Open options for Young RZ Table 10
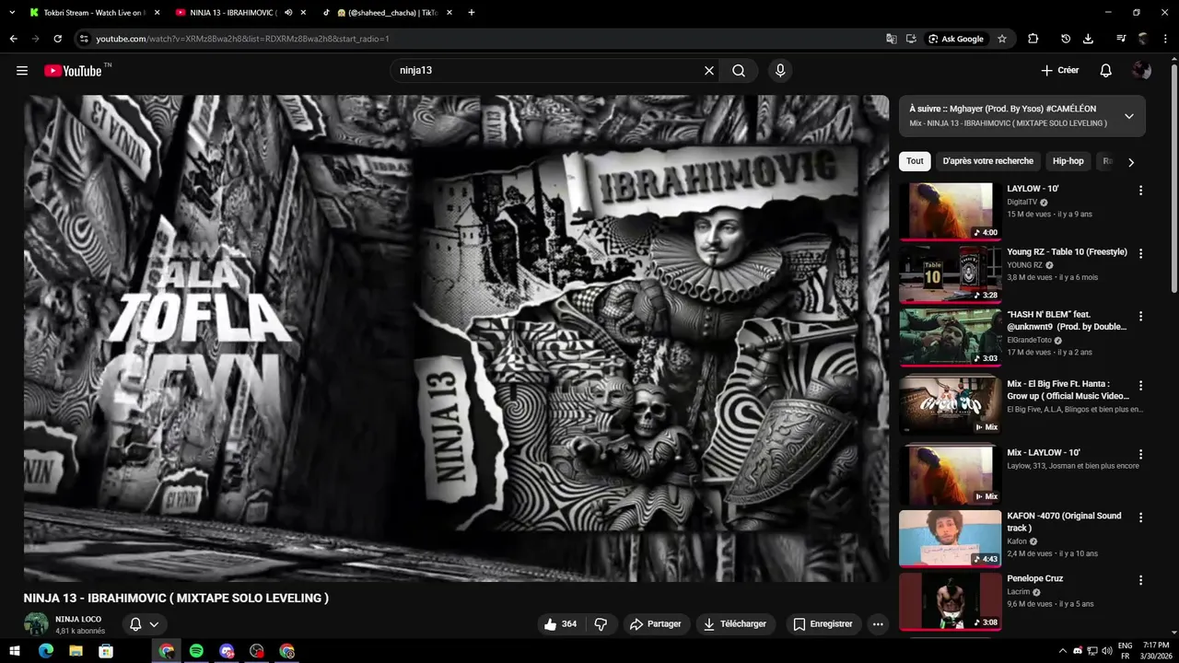Viewport: 1179px width, 663px height. pyautogui.click(x=1140, y=253)
